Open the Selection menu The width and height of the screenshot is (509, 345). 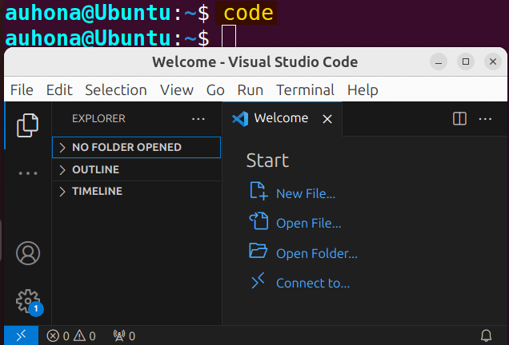click(x=116, y=89)
